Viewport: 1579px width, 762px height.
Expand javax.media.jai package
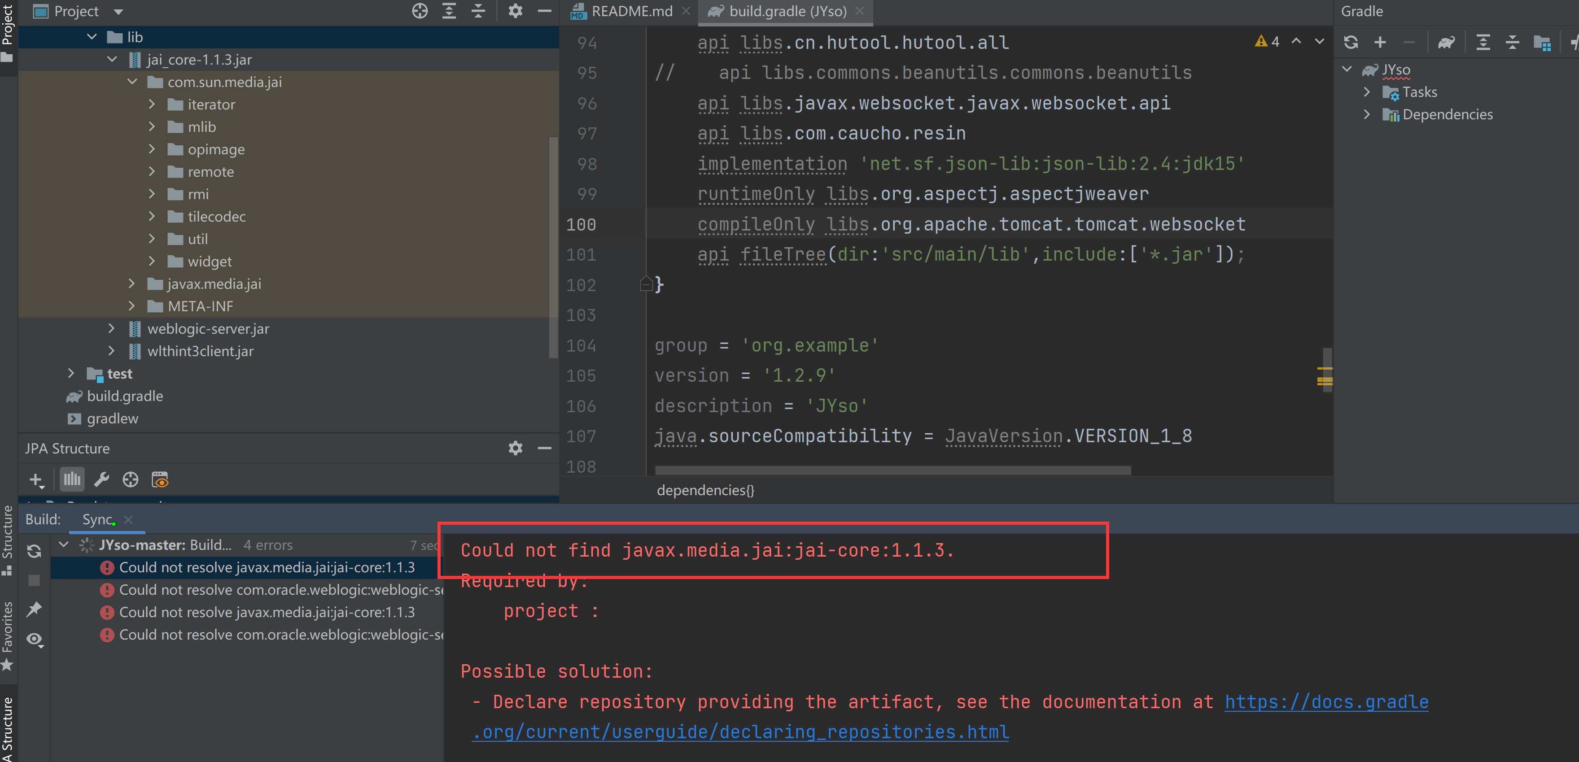click(132, 283)
